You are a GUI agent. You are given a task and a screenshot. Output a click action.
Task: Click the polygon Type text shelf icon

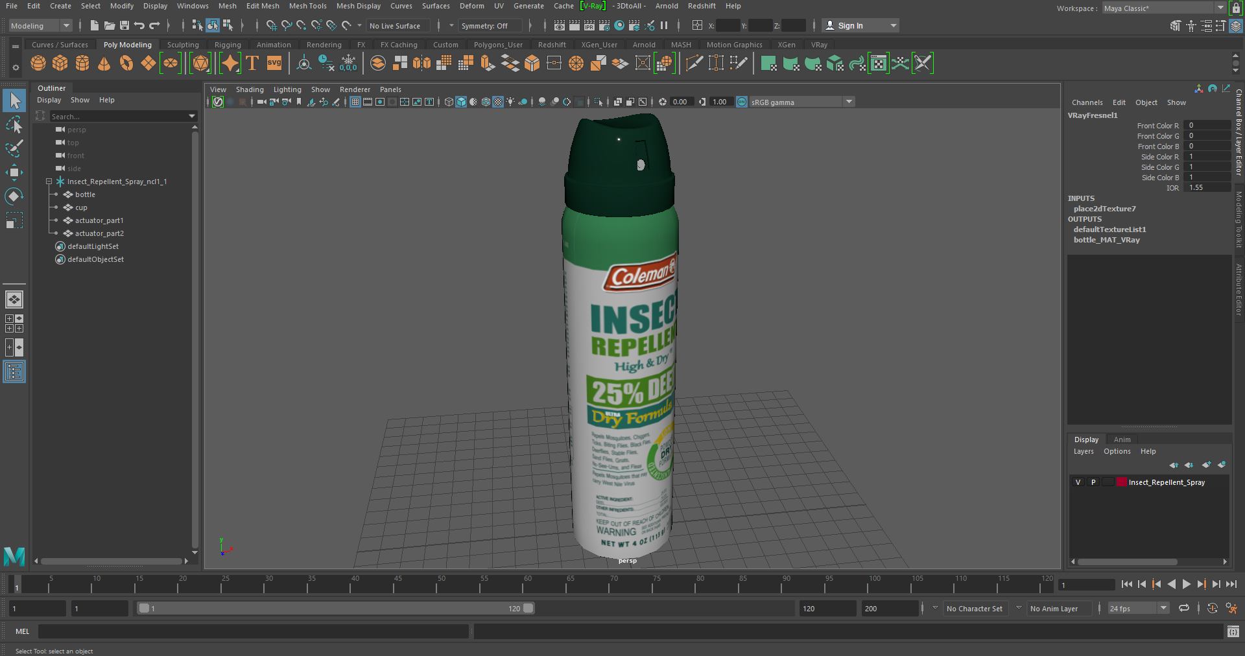point(252,63)
